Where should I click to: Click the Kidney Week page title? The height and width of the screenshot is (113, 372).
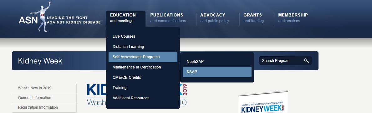pyautogui.click(x=40, y=61)
